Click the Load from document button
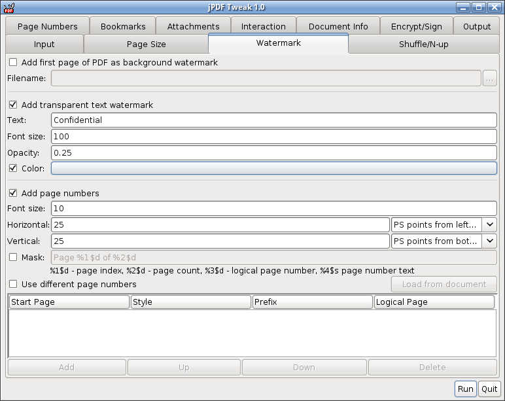This screenshot has width=505, height=401. (x=444, y=284)
